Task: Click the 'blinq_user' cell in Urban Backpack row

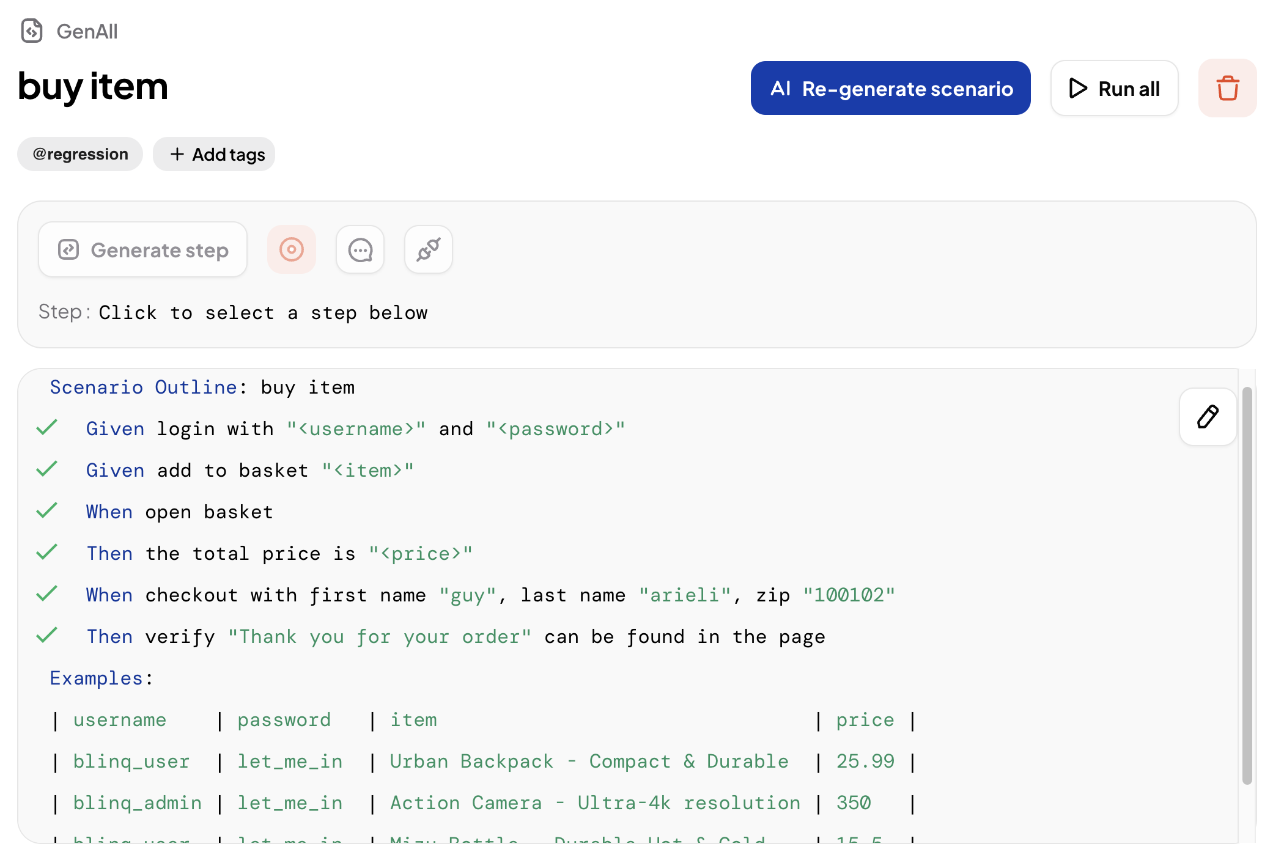Action: click(x=131, y=762)
